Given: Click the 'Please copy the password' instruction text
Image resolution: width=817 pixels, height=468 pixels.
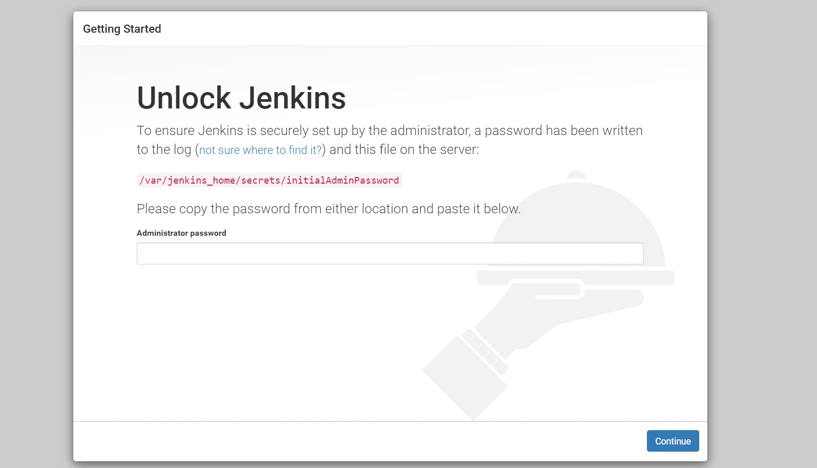Looking at the screenshot, I should pyautogui.click(x=328, y=209).
